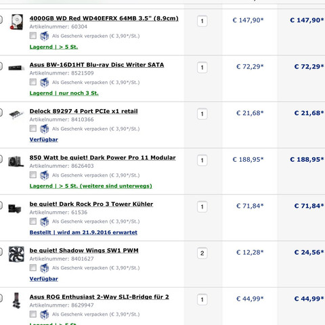Open the Dark Rock Pro 3 product thumbnail
325x325 pixels.
pyautogui.click(x=15, y=208)
